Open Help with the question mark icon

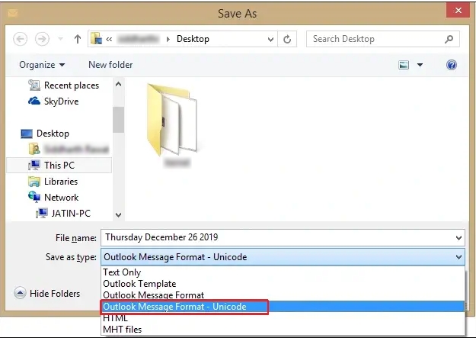452,65
